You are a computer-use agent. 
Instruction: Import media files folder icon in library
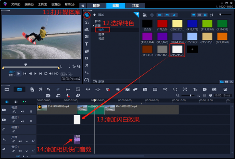click(x=144, y=15)
